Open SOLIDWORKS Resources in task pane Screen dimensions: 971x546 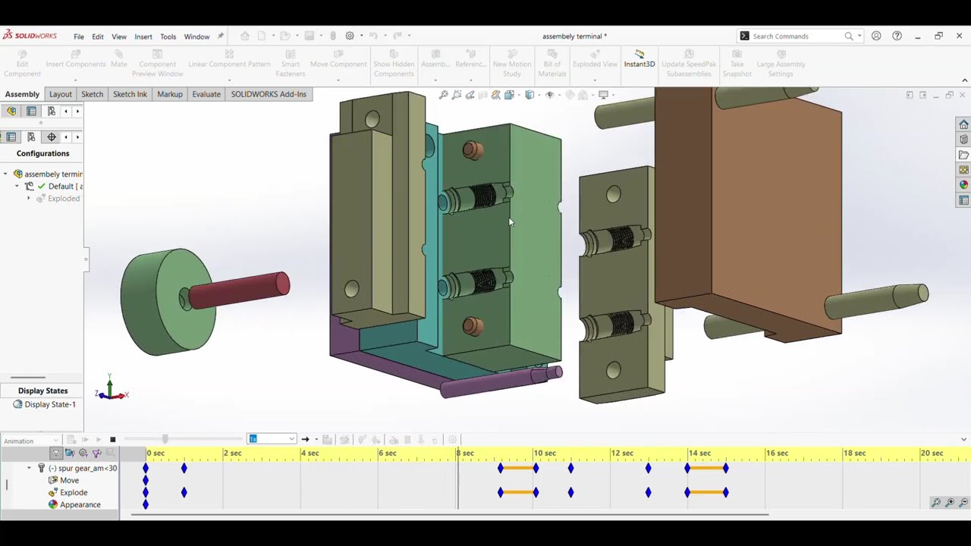click(963, 124)
